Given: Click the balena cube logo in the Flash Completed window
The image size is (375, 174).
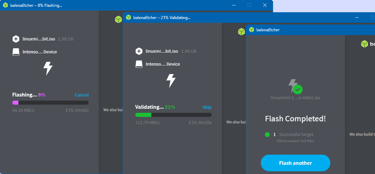Looking at the screenshot, I should (x=364, y=44).
